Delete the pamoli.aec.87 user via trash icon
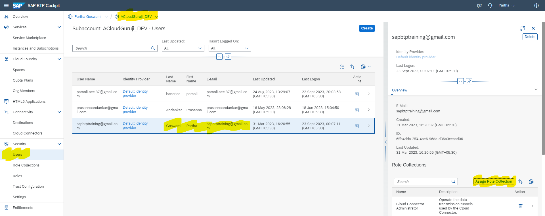 (357, 94)
